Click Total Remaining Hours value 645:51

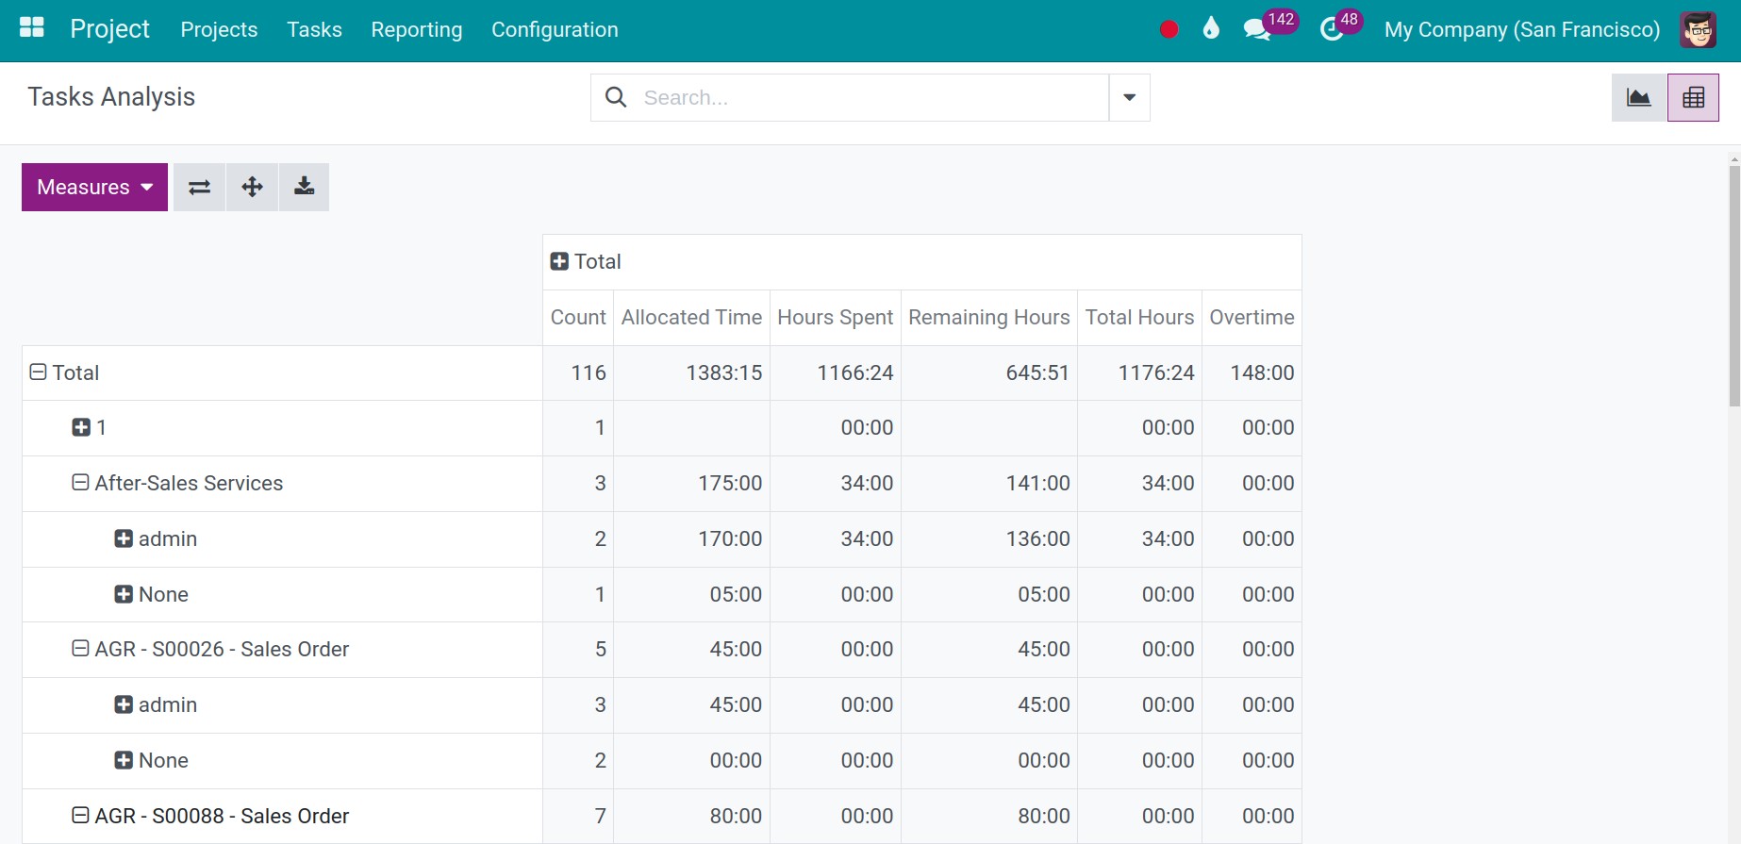[x=988, y=372]
